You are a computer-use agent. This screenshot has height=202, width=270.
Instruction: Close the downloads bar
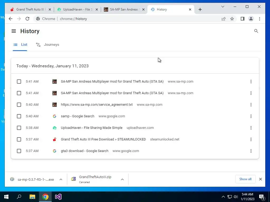260,179
